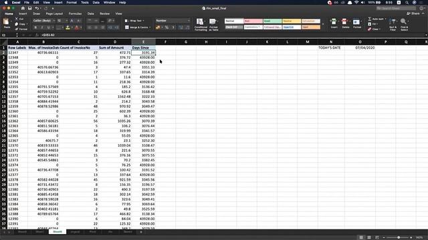The image size is (428, 240).
Task: Toggle Italic formatting
Action: click(42, 27)
